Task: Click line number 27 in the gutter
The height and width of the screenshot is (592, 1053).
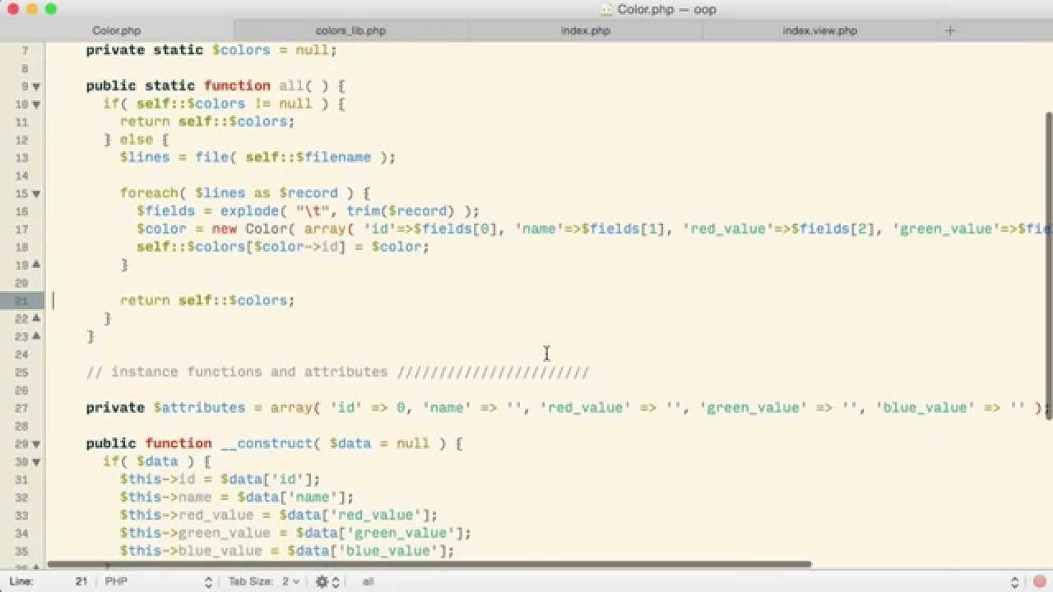Action: 21,409
